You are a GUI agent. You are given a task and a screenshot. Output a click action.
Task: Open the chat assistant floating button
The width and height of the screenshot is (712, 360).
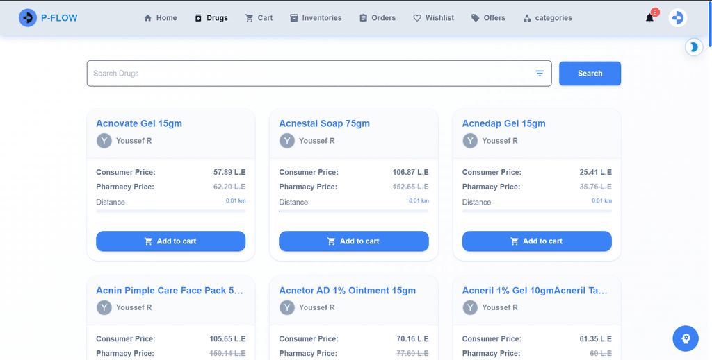pyautogui.click(x=685, y=338)
